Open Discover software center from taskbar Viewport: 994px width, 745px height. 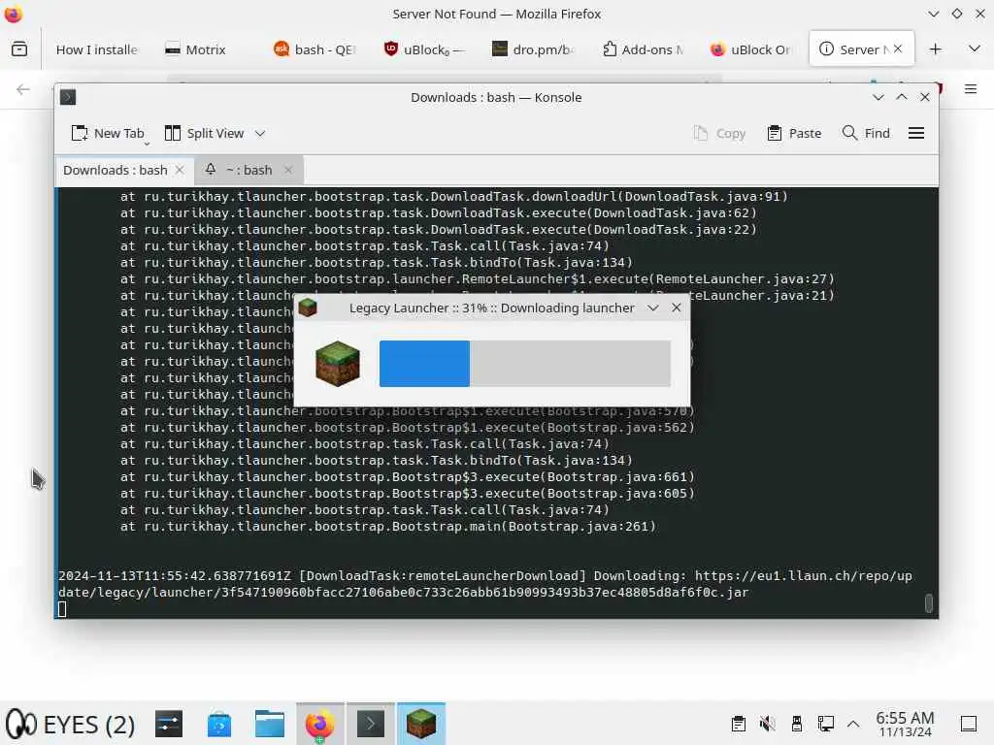point(219,724)
